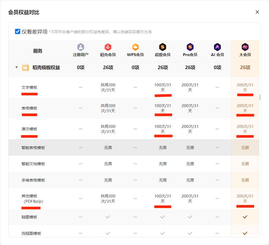Click the 智能表格模板 row label
The image size is (269, 245).
[x=33, y=148]
